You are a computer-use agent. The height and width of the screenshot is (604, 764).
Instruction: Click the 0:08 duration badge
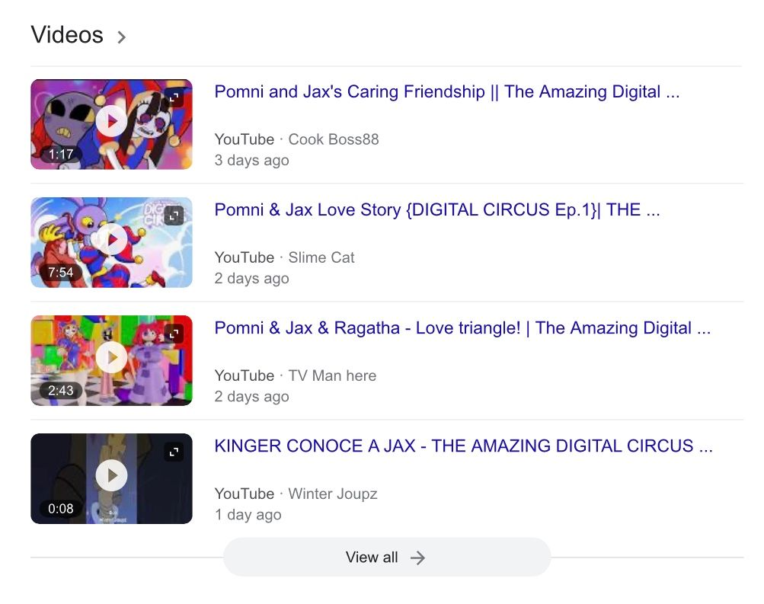(60, 509)
